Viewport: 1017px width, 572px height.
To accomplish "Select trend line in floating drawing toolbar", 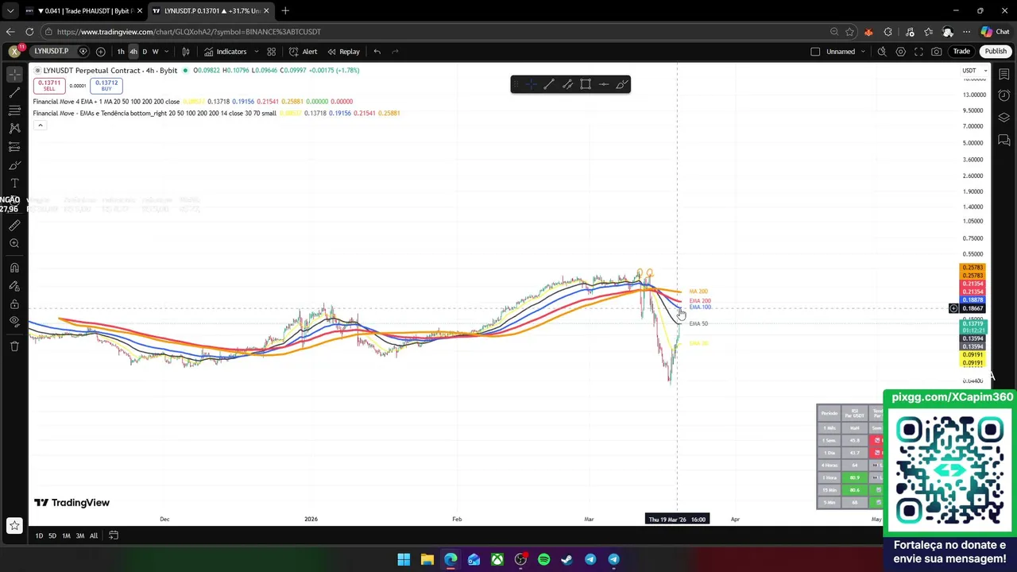I will tap(548, 84).
